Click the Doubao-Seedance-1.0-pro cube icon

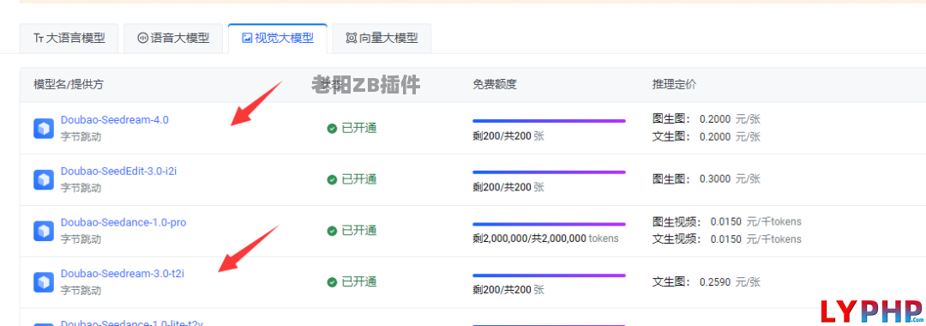[44, 231]
